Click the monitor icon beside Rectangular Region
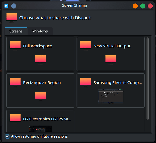Screen dimensions: 156x143 (x=15, y=82)
